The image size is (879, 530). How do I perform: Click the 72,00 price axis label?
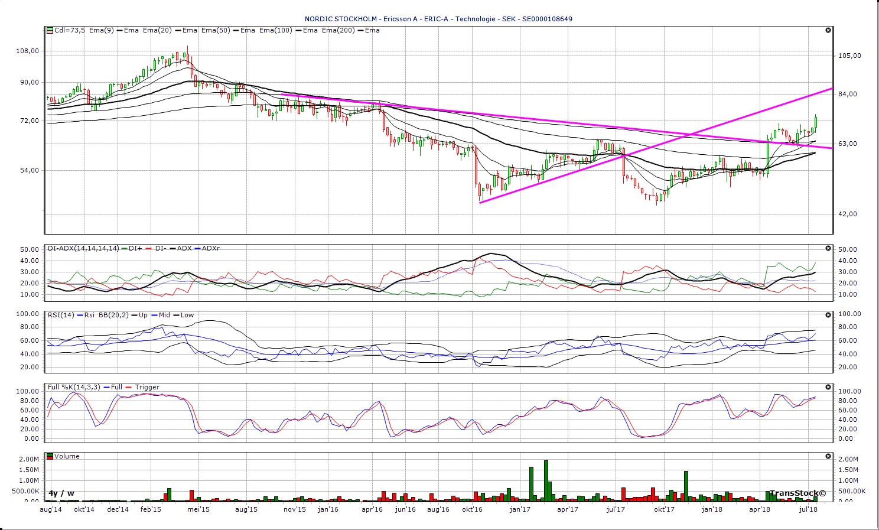(30, 121)
